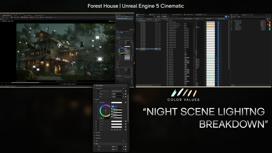Image resolution: width=272 pixels, height=153 pixels.
Task: Uncheck the Temp checkbox in Color Grading
Action: [x=97, y=94]
